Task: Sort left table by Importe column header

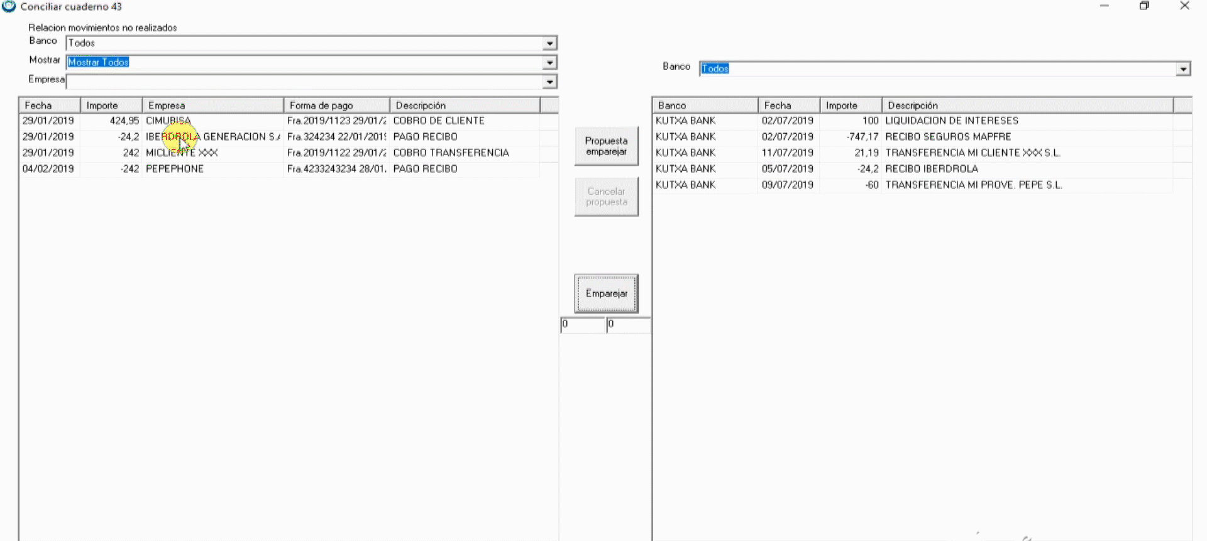Action: 111,106
